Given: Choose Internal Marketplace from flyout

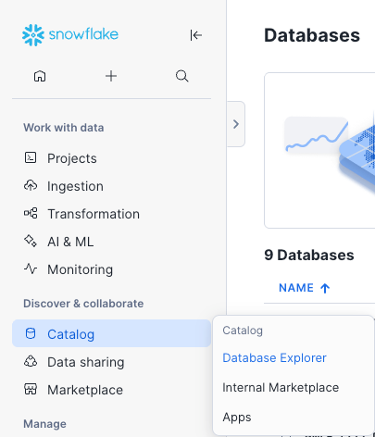Looking at the screenshot, I should [281, 388].
